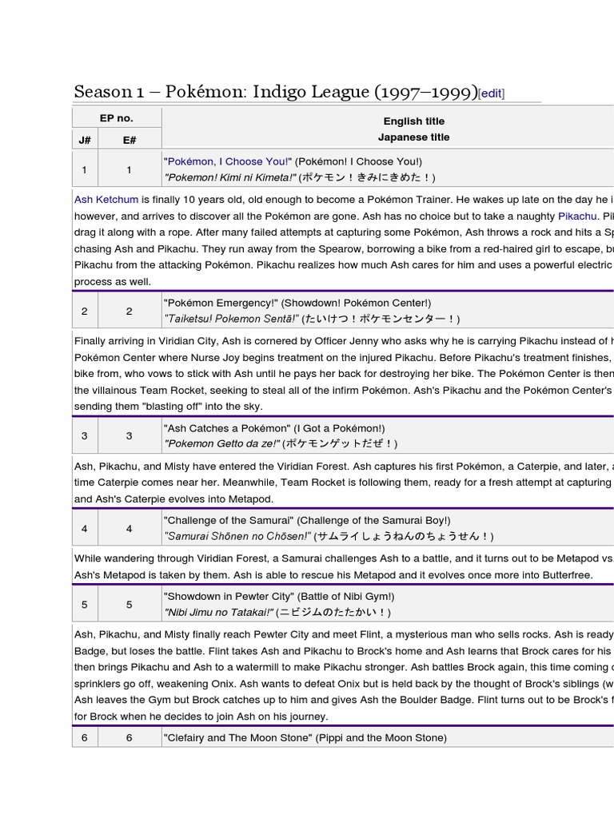Screen dimensions: 614x818
Task: Open the "Pokémon, I Choose You!" episode link
Action: [x=228, y=161]
